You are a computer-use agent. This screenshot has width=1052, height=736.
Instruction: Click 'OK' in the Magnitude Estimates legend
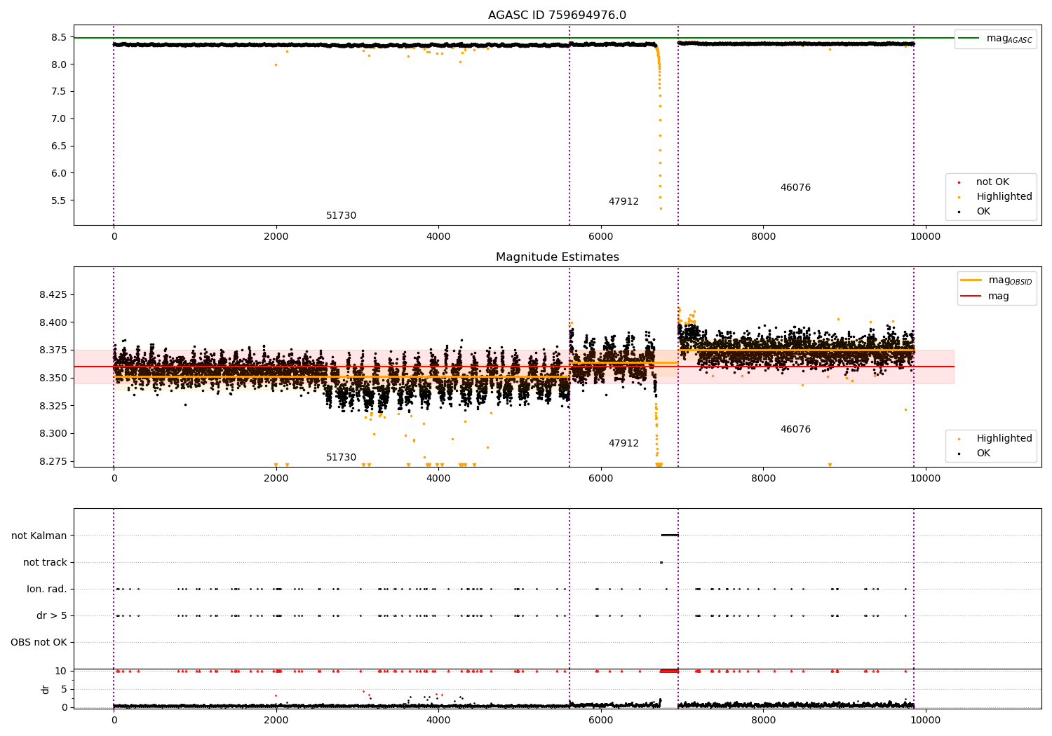983,454
